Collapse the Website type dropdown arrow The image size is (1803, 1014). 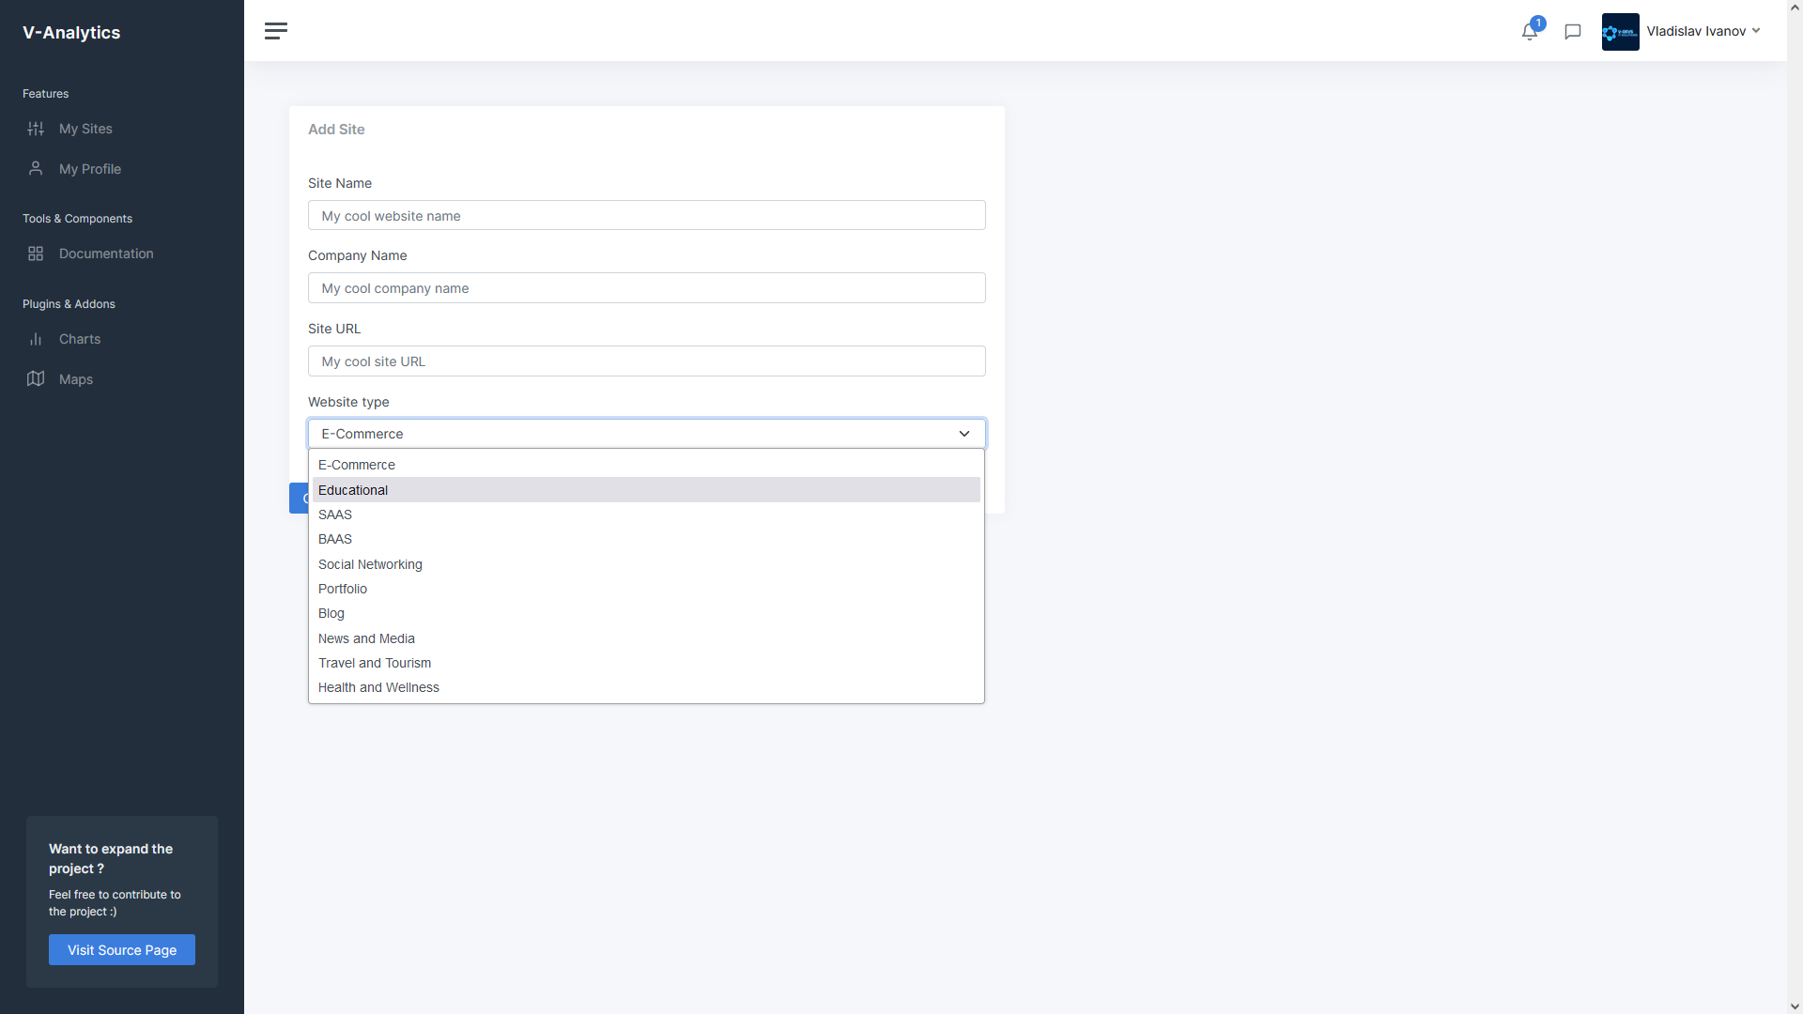click(963, 434)
